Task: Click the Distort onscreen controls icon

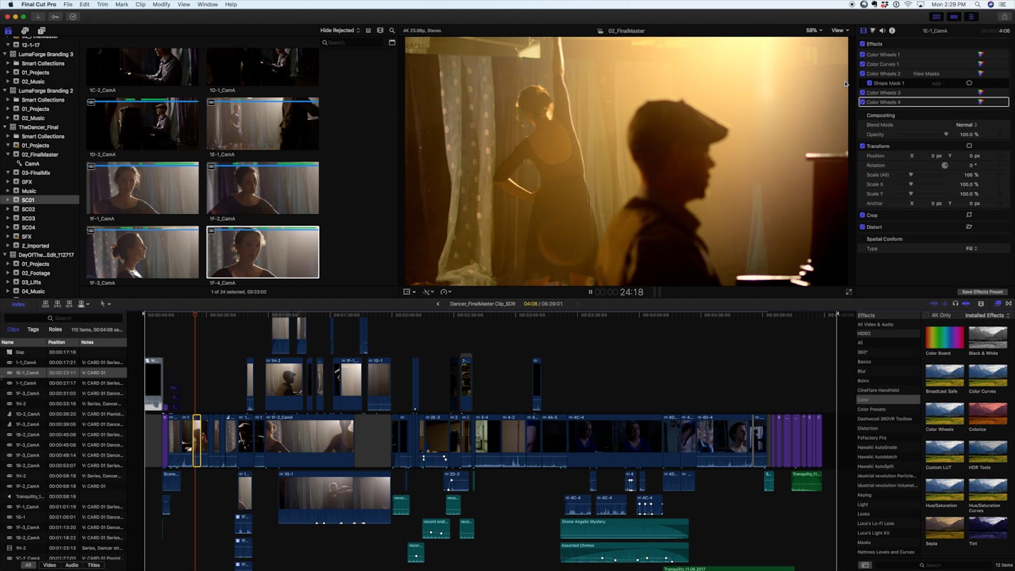Action: point(969,227)
